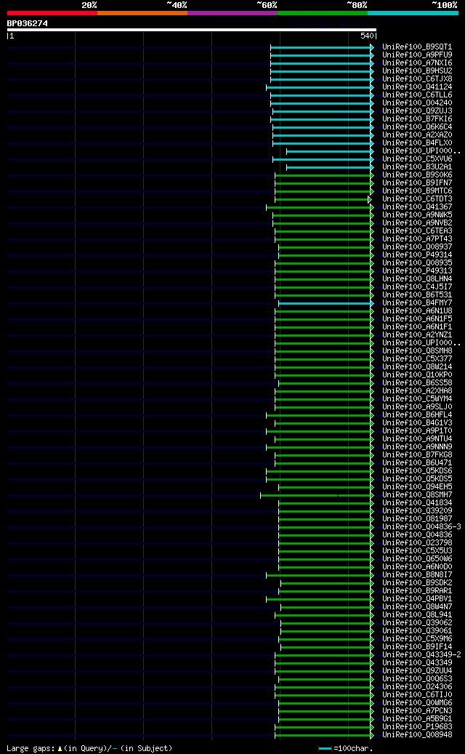Click the green ~80% legend segment
Image resolution: width=465 pixels, height=754 pixels.
[x=323, y=13]
